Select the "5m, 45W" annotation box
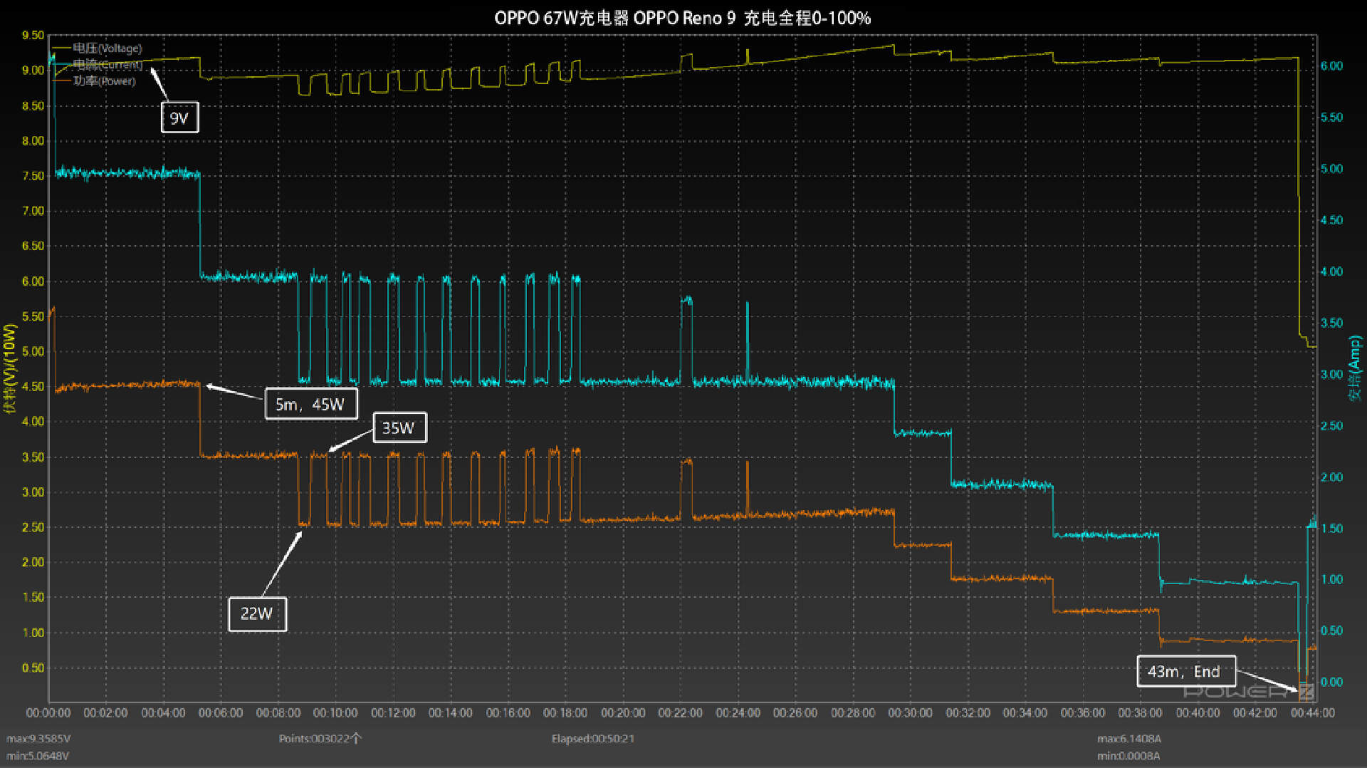Viewport: 1367px width, 768px height. tap(310, 405)
